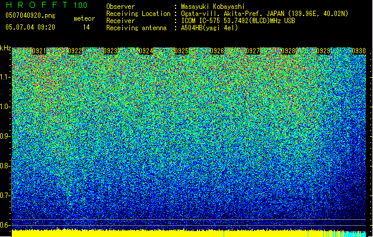Screen dimensions: 373x237
Task: Click the 0929 time marker
Action: point(324,51)
